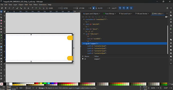Select the connector2pad path node
This screenshot has width=173, height=90.
[x=97, y=48]
